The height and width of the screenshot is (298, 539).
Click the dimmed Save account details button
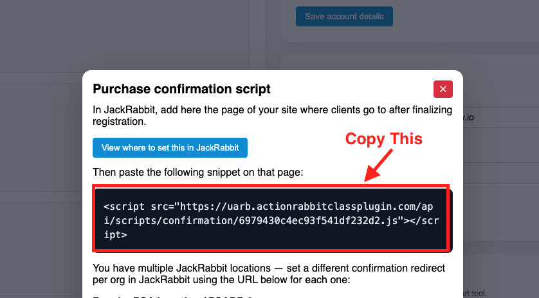coord(344,16)
